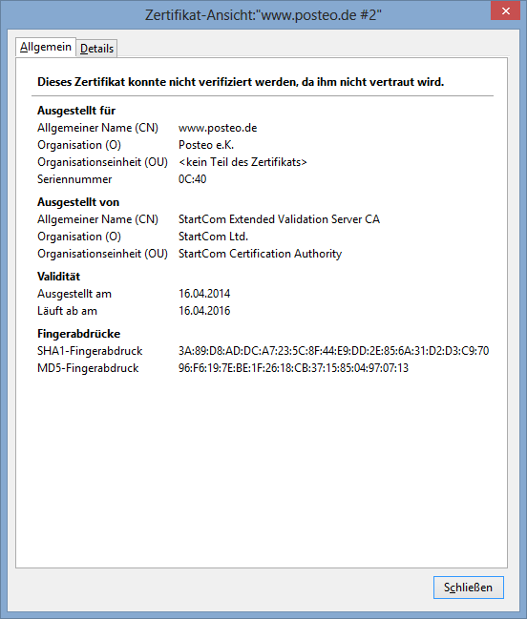This screenshot has height=619, width=527.
Task: Click the certificate not verified warning text
Action: 241,82
